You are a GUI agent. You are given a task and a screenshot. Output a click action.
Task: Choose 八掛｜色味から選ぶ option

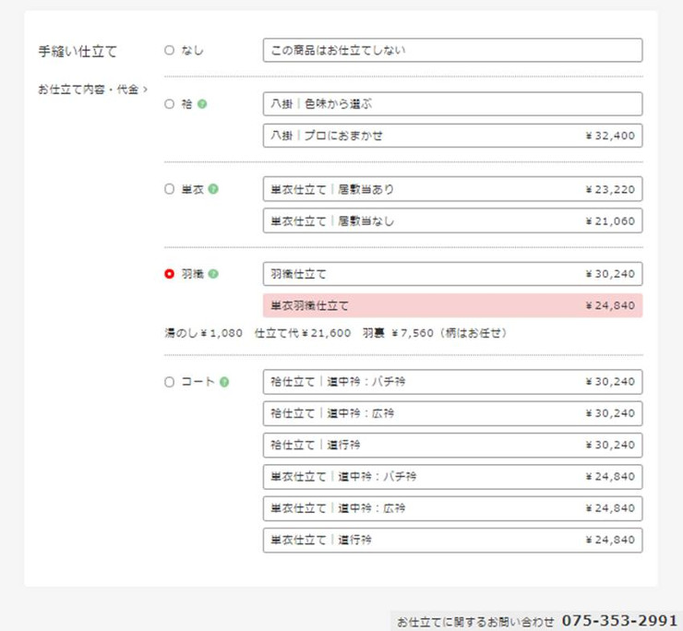pos(452,104)
